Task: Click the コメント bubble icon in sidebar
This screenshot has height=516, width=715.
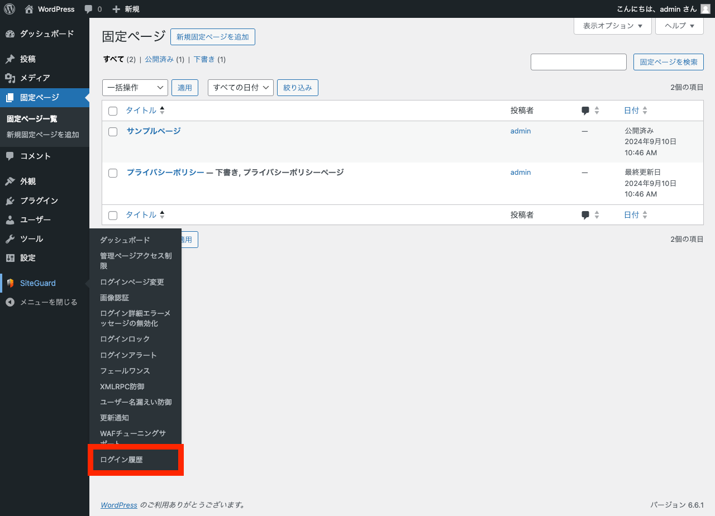Action: [x=10, y=156]
